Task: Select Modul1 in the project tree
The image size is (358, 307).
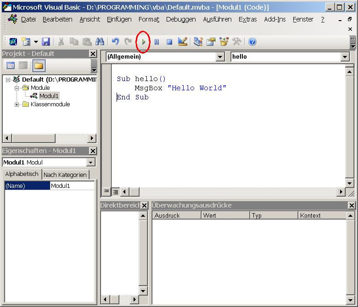Action: [x=49, y=96]
